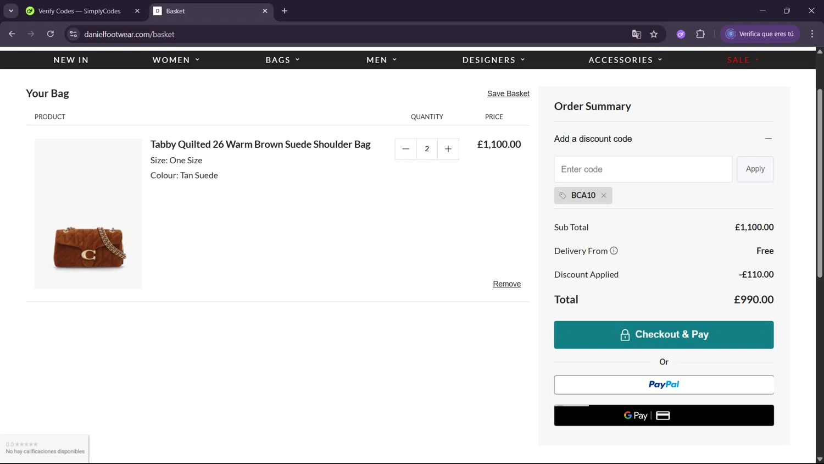Screen dimensions: 824x464
Task: Select the Basket tab
Action: click(x=211, y=11)
